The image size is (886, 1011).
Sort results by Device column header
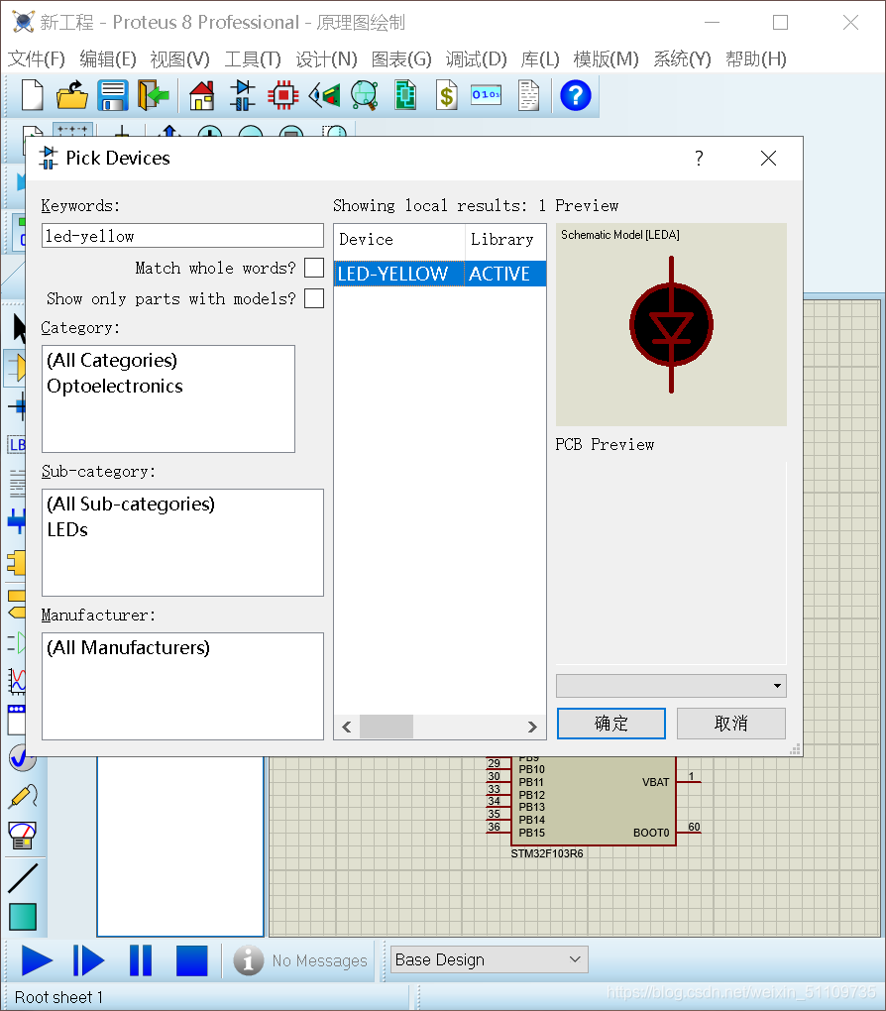pos(399,239)
